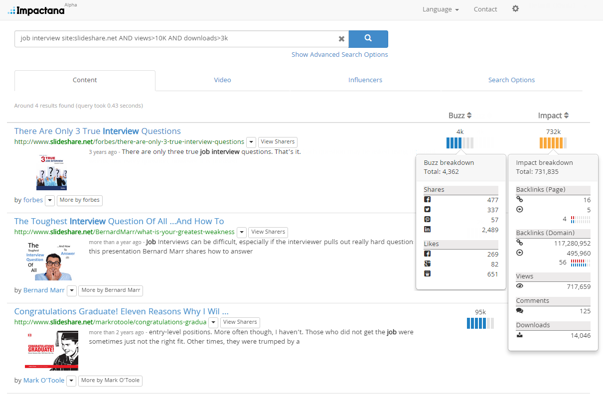The height and width of the screenshot is (396, 603).
Task: Click the 95k Buzz bar indicator
Action: [480, 323]
